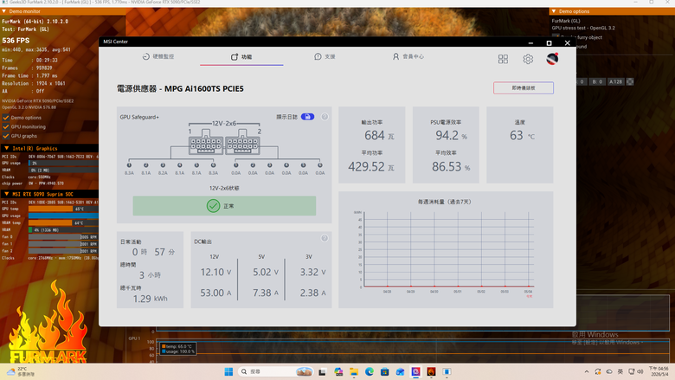Open the blue window app on taskbar
675x380 pixels.
coord(447,372)
